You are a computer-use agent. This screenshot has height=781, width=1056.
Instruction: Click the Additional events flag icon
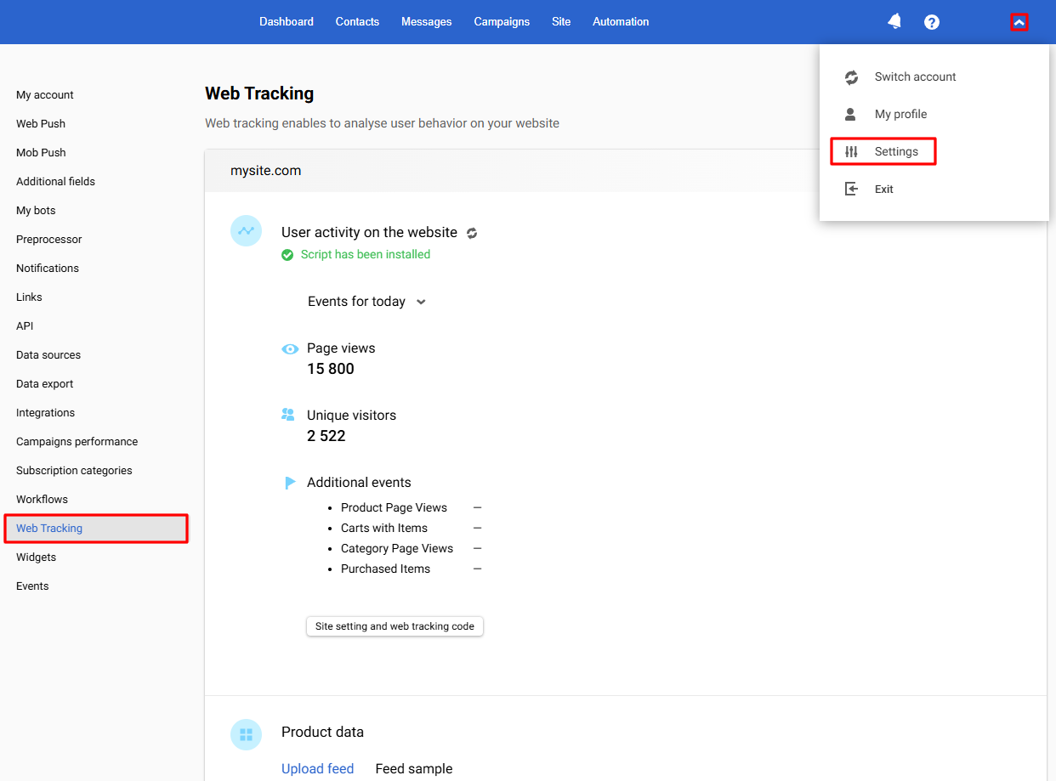coord(290,483)
